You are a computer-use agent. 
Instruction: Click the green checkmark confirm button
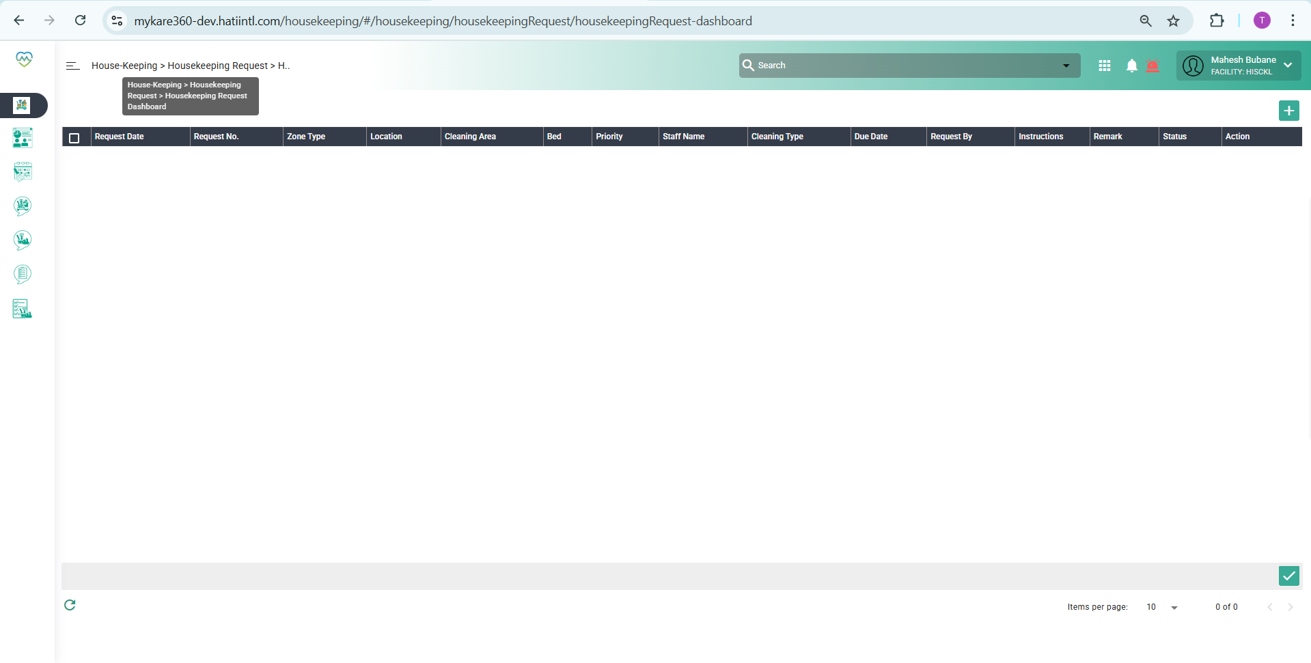click(x=1289, y=576)
